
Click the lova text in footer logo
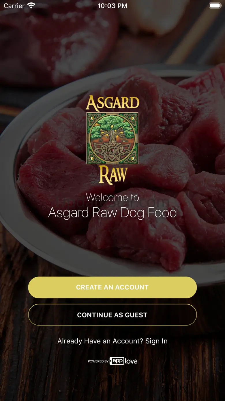131,361
